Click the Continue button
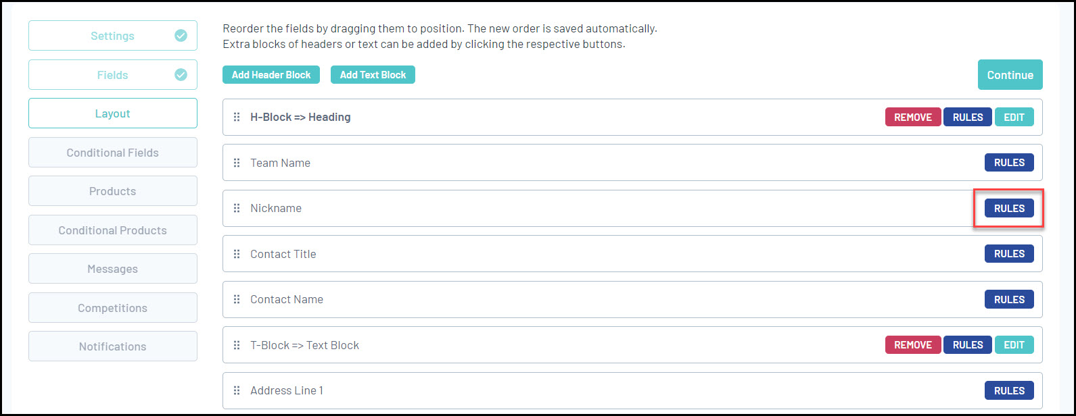This screenshot has width=1076, height=416. (1010, 75)
